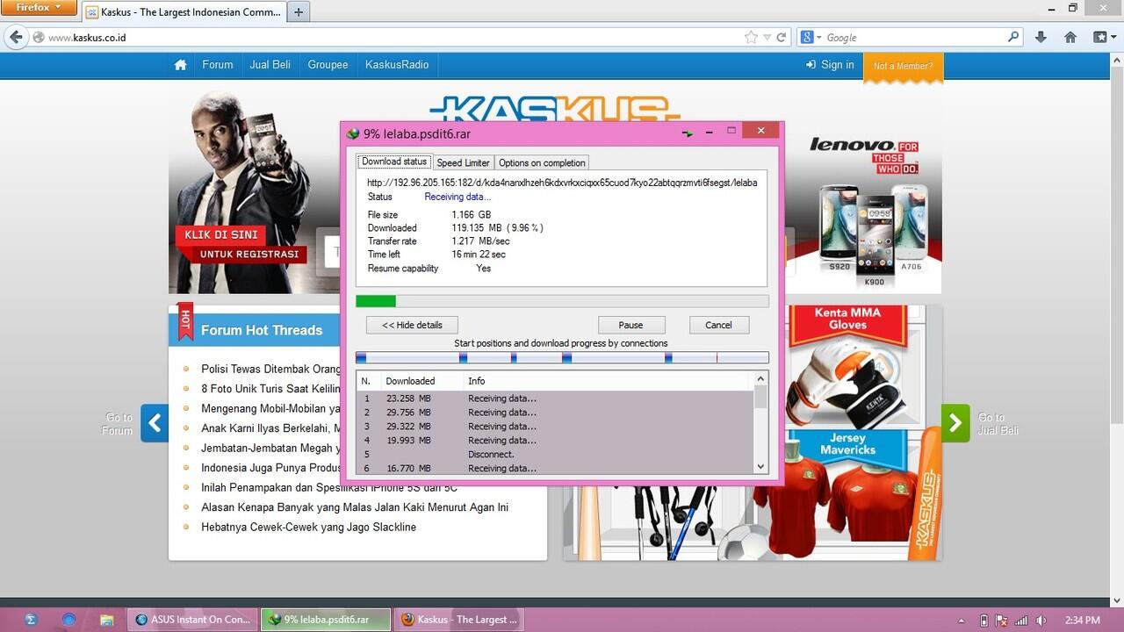Click the search magnifier icon
Image resolution: width=1124 pixels, height=632 pixels.
(1013, 38)
